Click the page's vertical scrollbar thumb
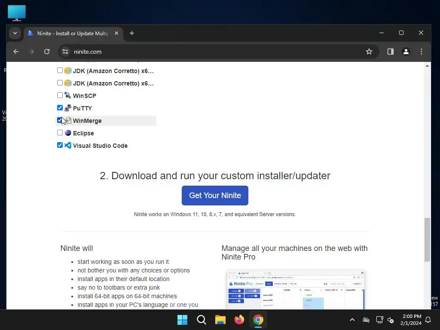 click(x=427, y=240)
